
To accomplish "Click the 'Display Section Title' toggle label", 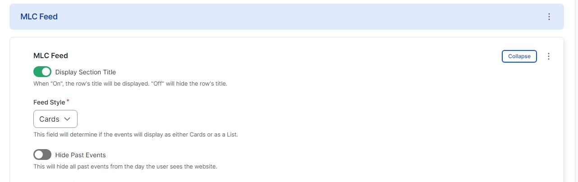I will pyautogui.click(x=86, y=72).
